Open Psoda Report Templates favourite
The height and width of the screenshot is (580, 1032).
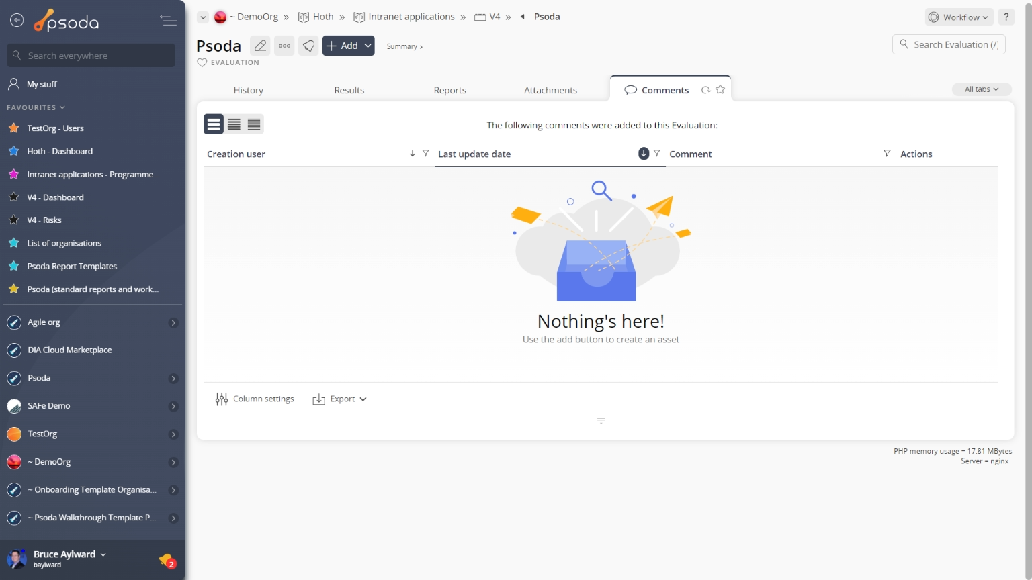[72, 267]
